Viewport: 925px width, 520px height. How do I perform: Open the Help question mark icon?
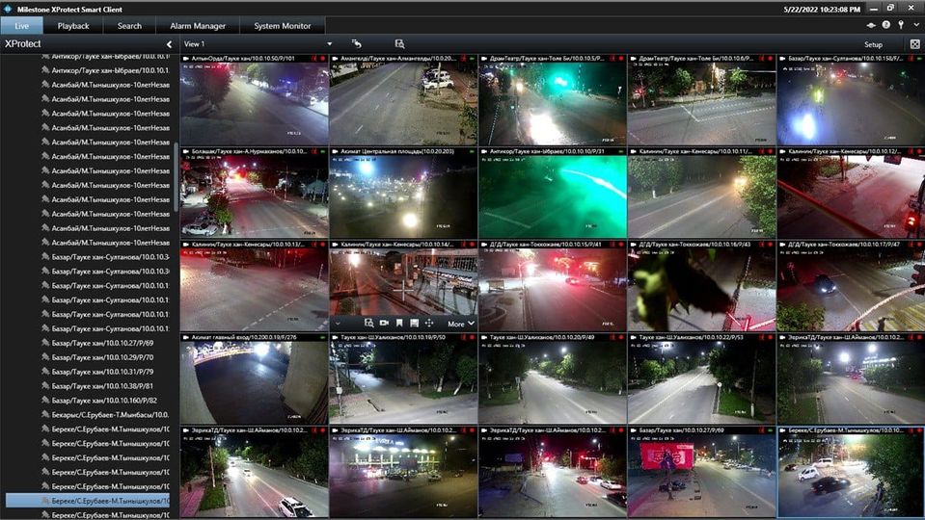point(885,25)
